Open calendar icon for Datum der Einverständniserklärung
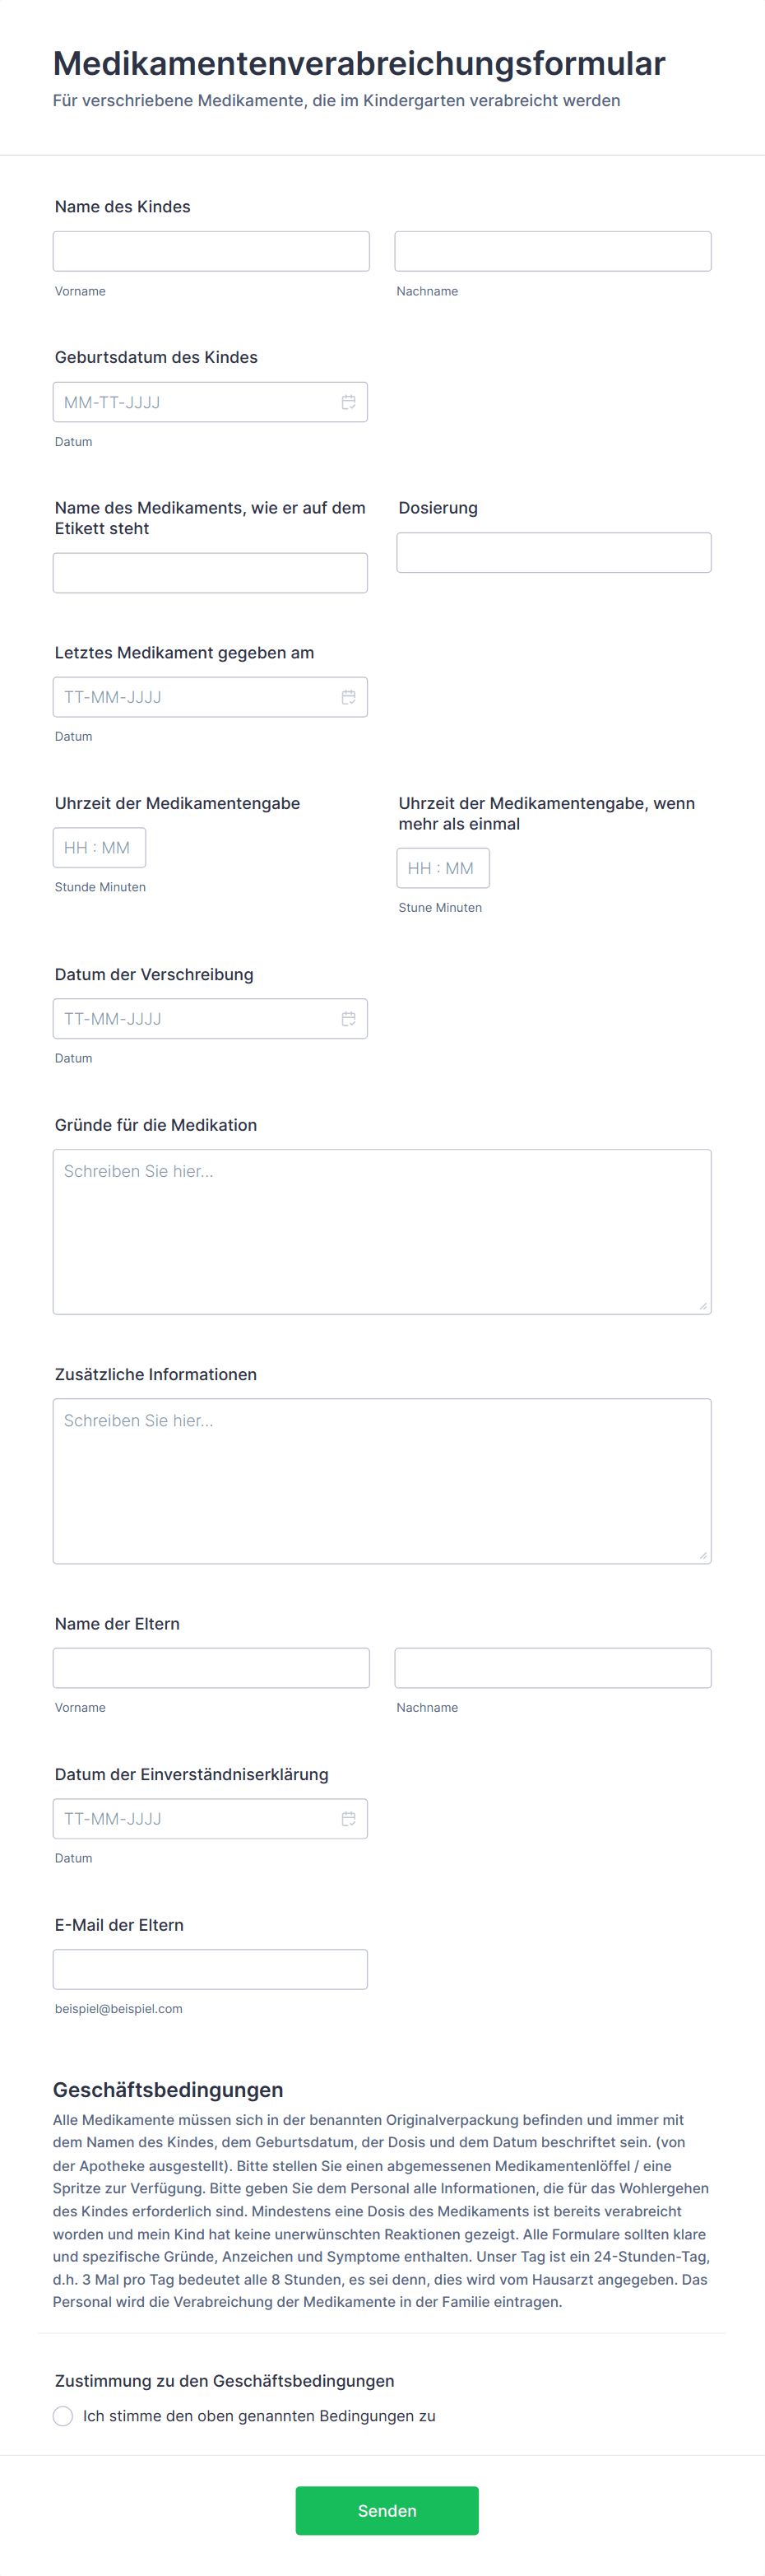The height and width of the screenshot is (2576, 765). [348, 1819]
